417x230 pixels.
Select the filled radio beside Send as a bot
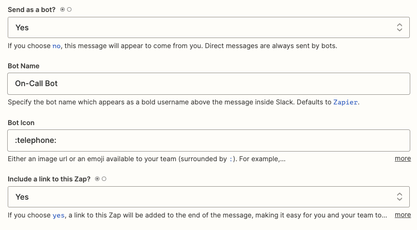(x=63, y=10)
